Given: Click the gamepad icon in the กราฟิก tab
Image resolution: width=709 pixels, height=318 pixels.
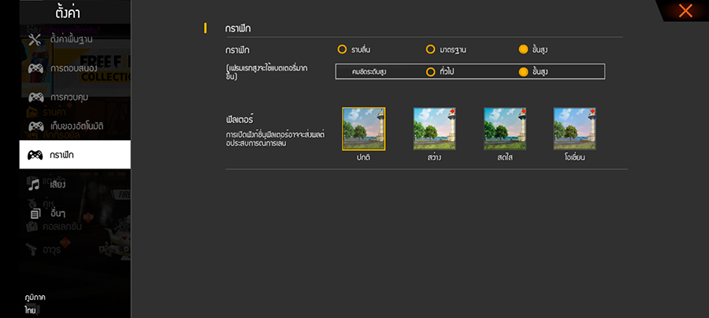Looking at the screenshot, I should pos(35,154).
